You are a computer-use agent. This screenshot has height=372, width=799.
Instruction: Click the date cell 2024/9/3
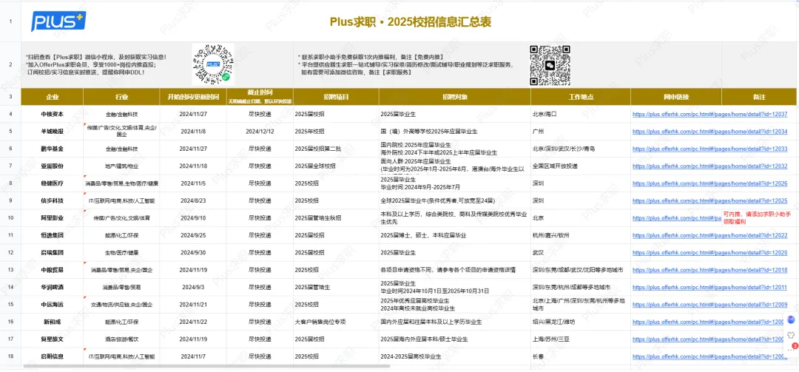pyautogui.click(x=192, y=288)
